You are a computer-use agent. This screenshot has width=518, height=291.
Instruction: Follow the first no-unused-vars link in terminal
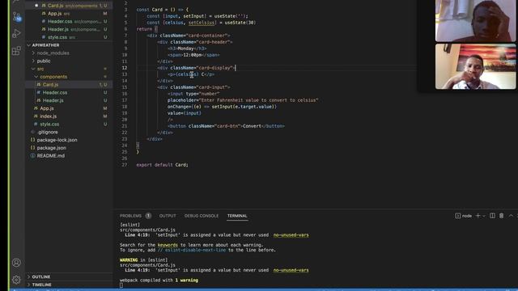[x=291, y=235]
